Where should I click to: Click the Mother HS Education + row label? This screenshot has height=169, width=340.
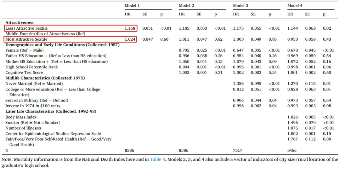(57, 61)
